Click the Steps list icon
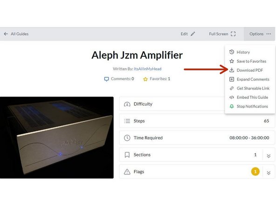Viewport: 276px width, 207px height. (x=127, y=121)
